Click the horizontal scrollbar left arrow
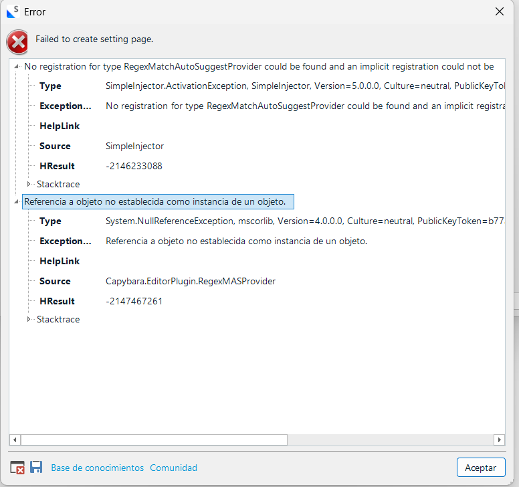 tap(15, 440)
